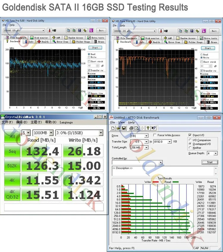This screenshot has height=252, width=223.
Task: Open test count dropdown in CrystalDiskMark
Action: [x=29, y=133]
